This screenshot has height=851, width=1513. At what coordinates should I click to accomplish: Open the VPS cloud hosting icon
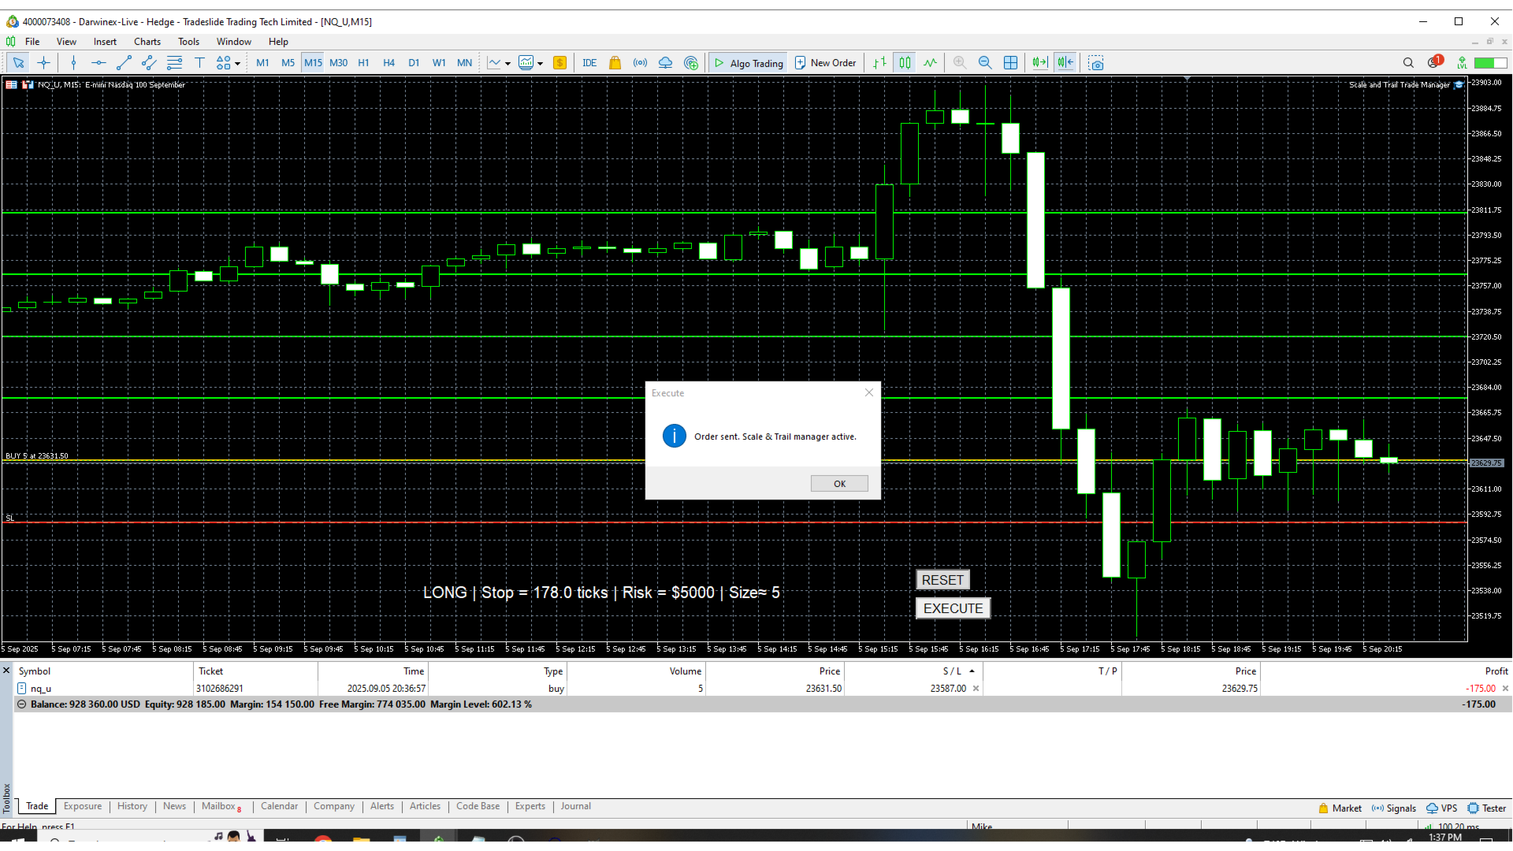pos(666,63)
